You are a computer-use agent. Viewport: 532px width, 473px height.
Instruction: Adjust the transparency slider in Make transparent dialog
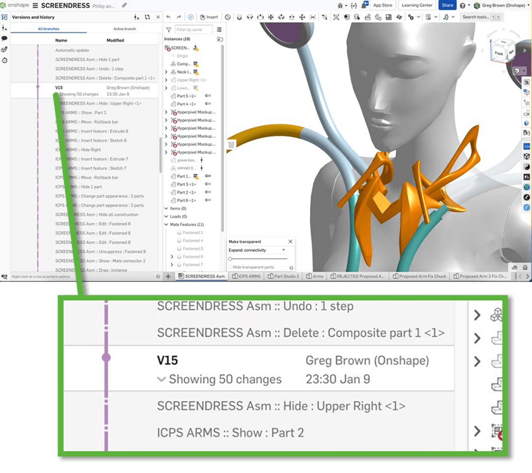[230, 258]
